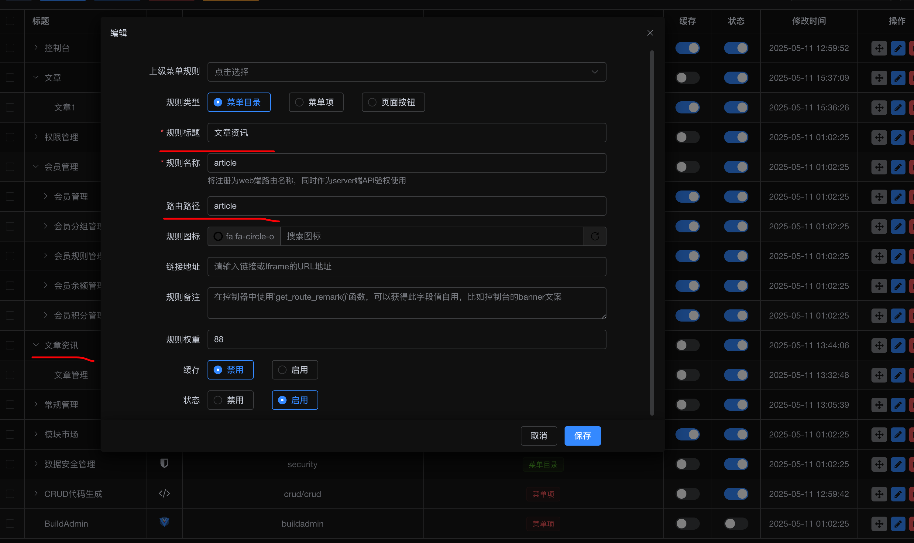Click the edit pencil in buildadmin row
This screenshot has width=914, height=543.
pyautogui.click(x=898, y=524)
